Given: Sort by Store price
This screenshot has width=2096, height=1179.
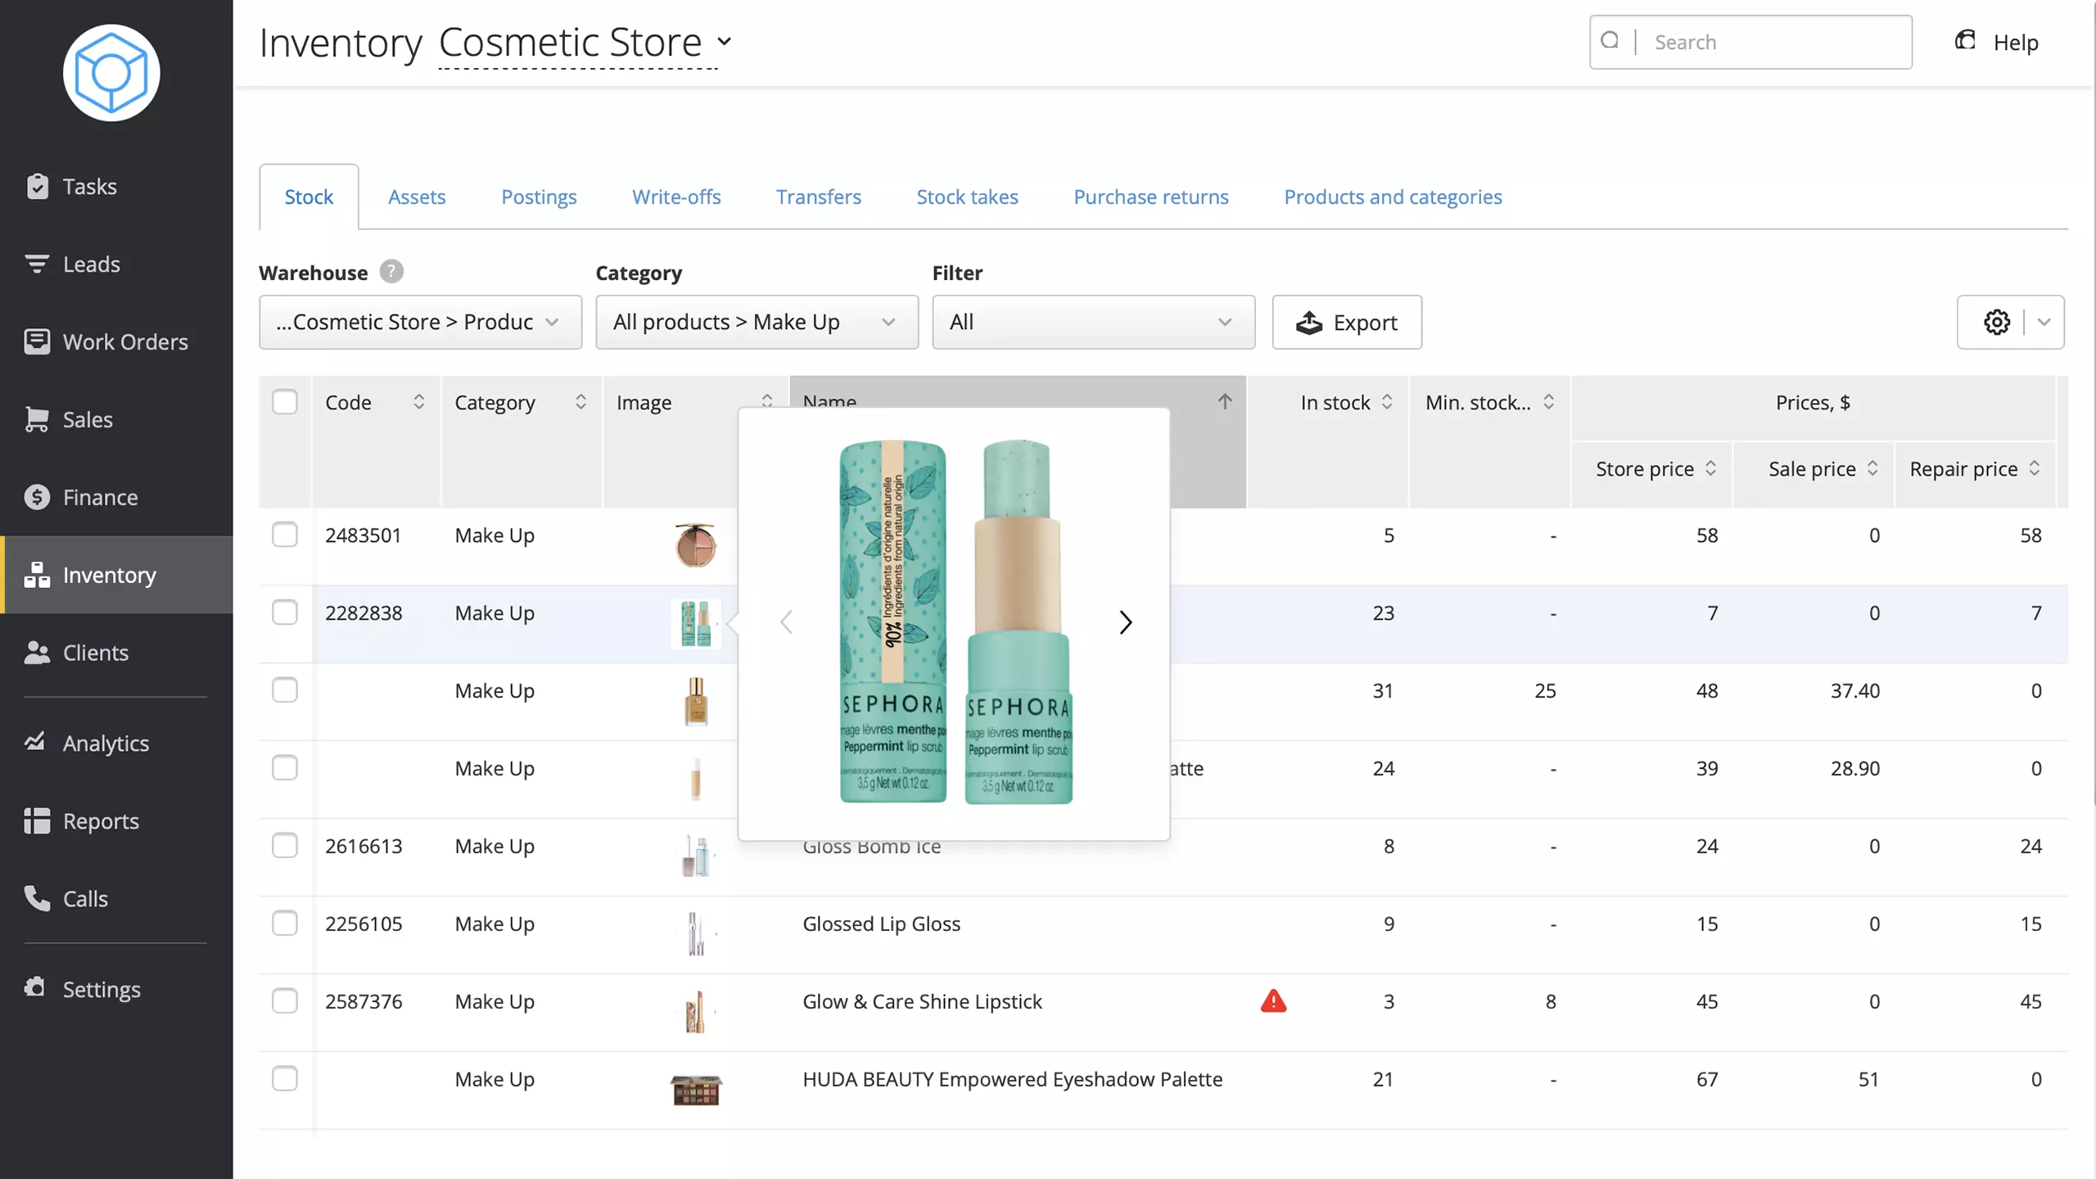Looking at the screenshot, I should click(1710, 468).
